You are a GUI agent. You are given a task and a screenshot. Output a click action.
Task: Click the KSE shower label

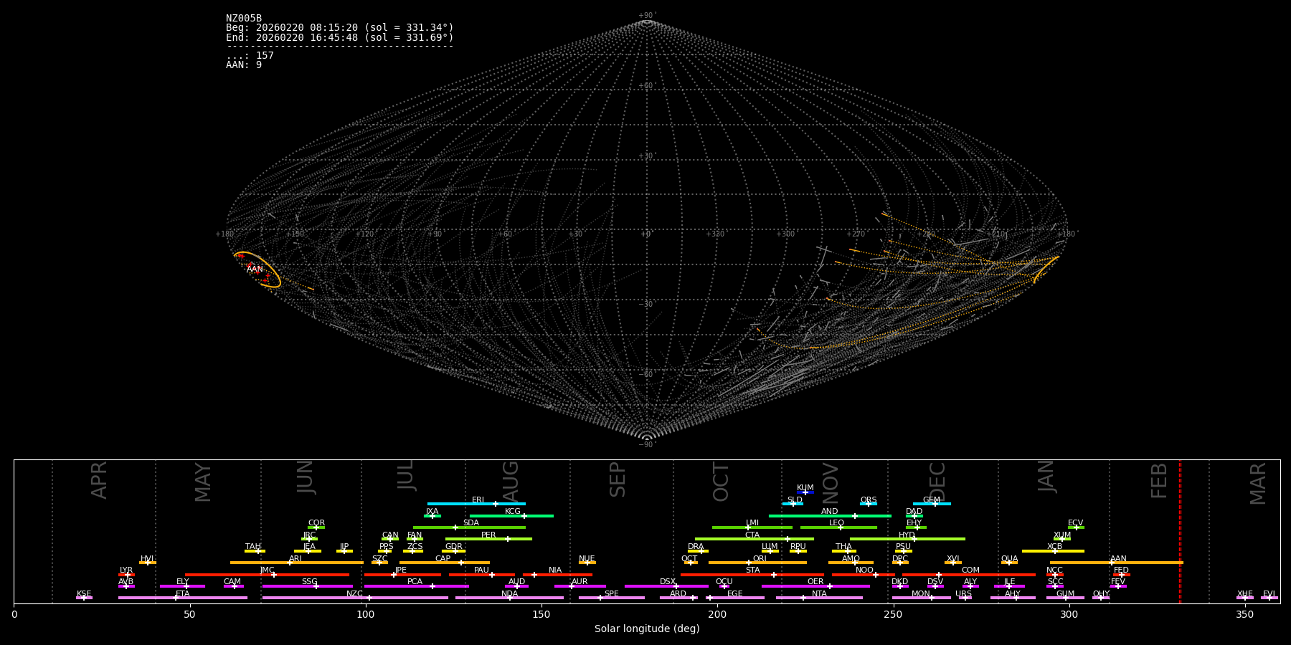click(x=84, y=594)
